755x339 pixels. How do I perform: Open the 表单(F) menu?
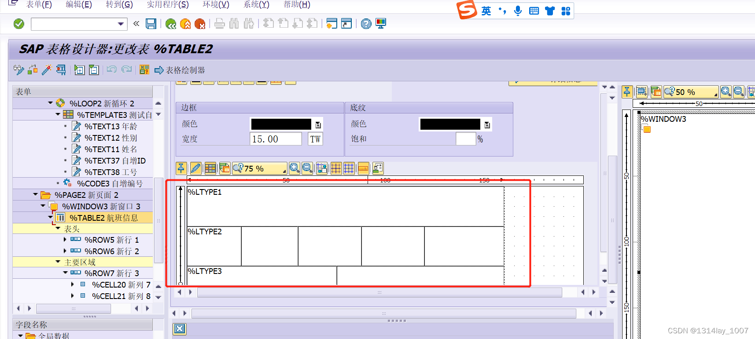[39, 4]
